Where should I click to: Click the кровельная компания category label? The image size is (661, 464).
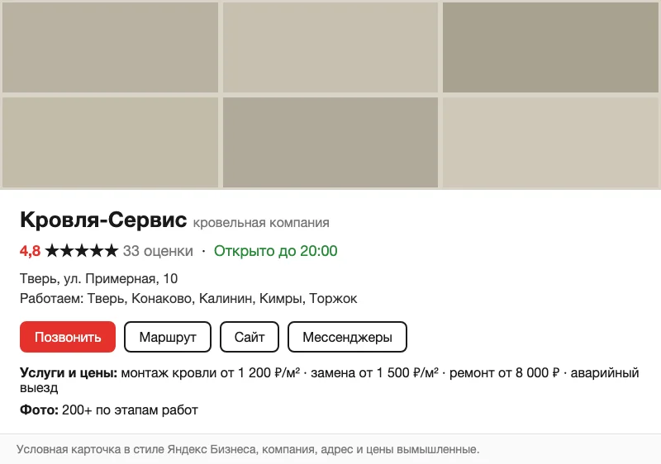(x=261, y=223)
